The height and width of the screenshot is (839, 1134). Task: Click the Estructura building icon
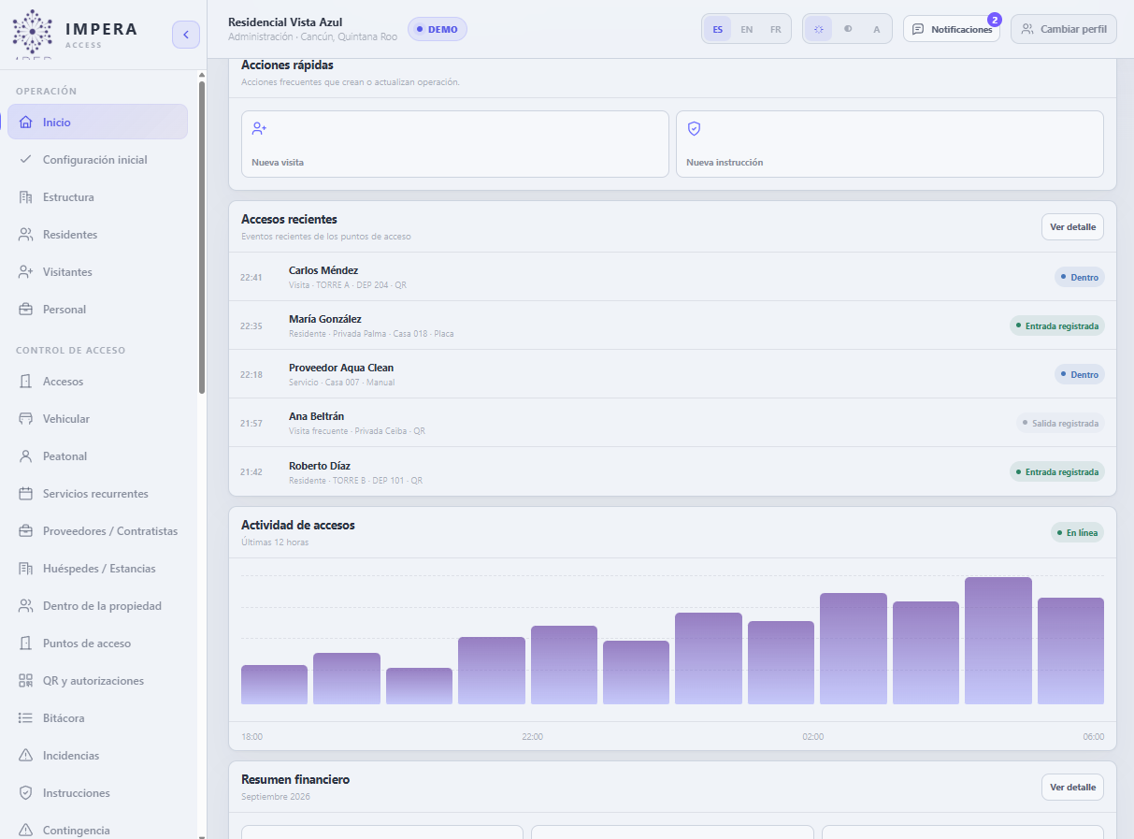(x=26, y=197)
